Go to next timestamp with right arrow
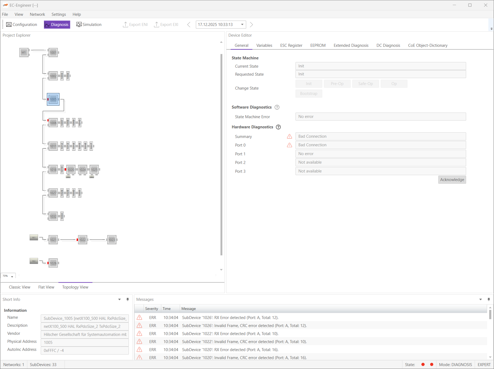 [x=251, y=25]
